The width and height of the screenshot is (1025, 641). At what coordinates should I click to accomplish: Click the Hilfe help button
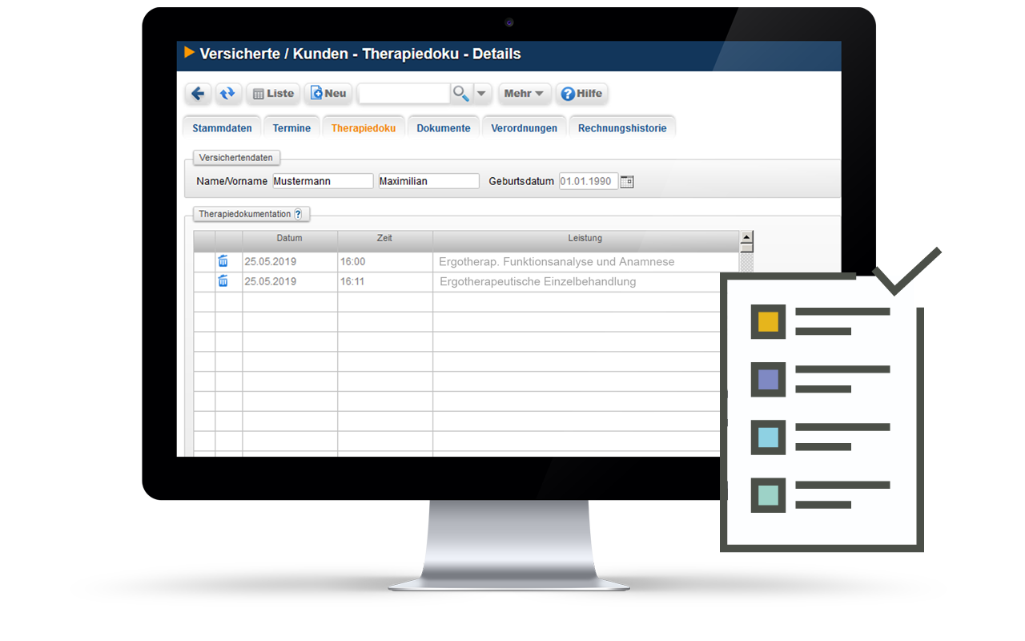coord(581,94)
